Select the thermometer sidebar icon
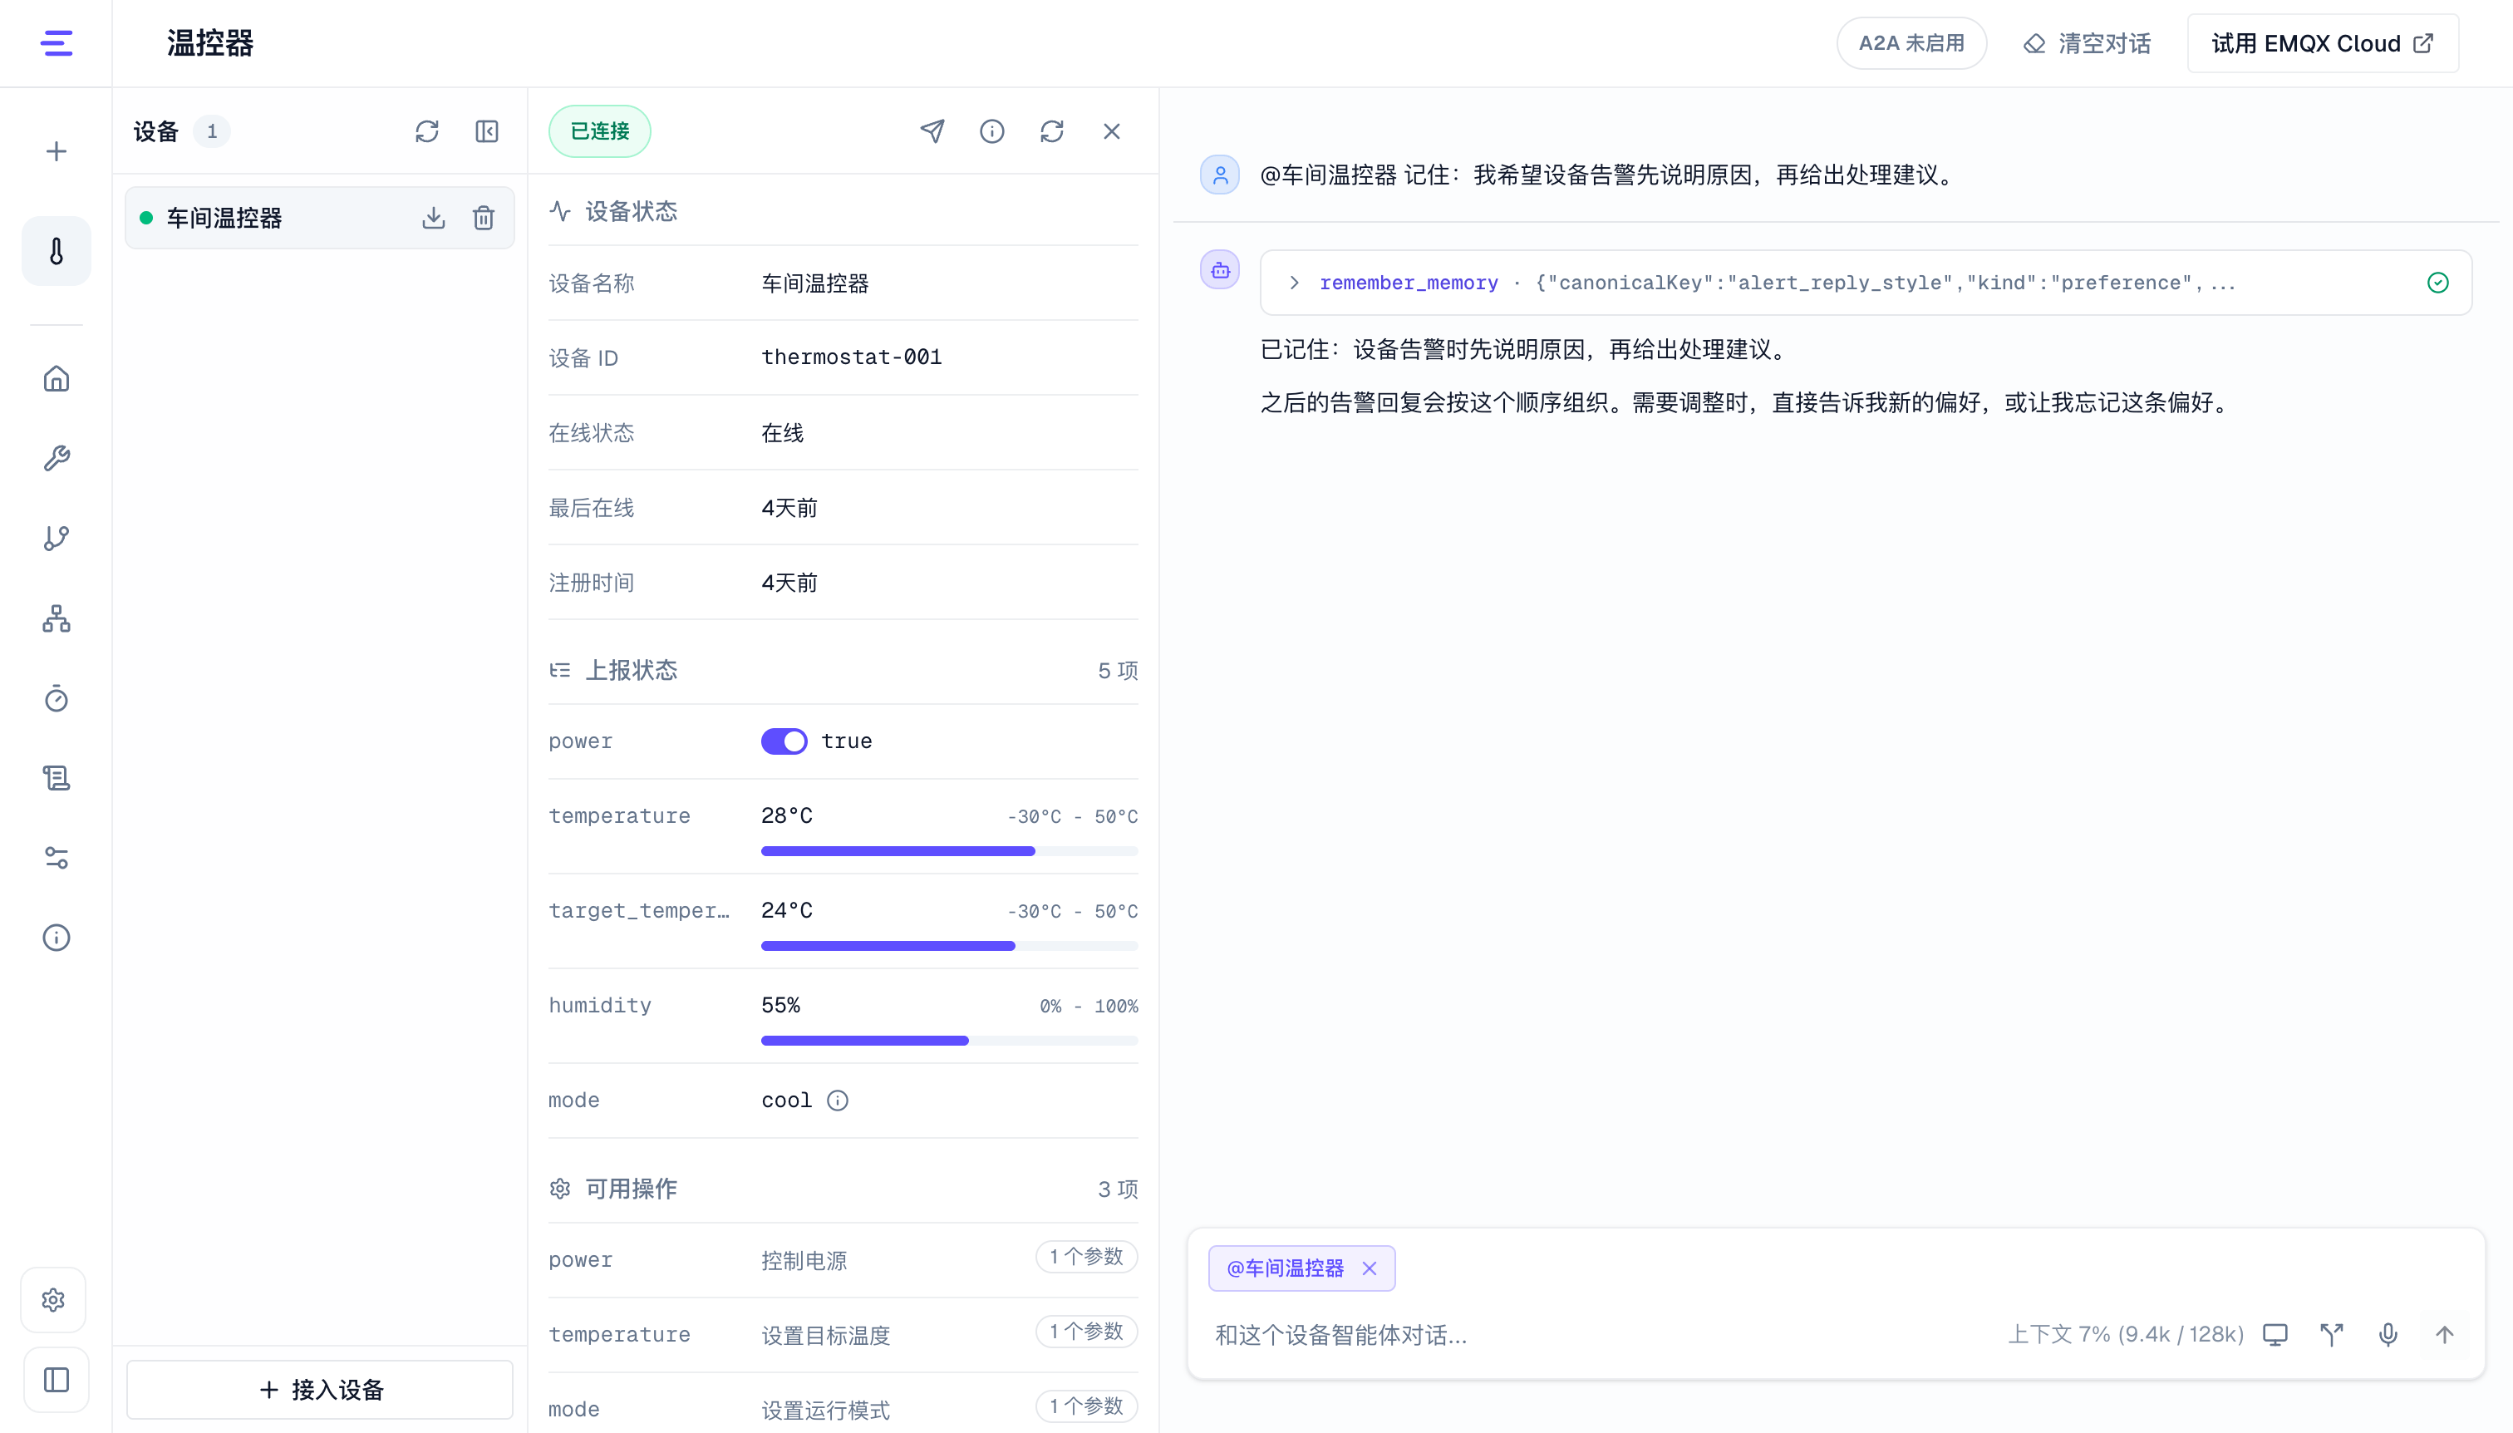 (56, 251)
